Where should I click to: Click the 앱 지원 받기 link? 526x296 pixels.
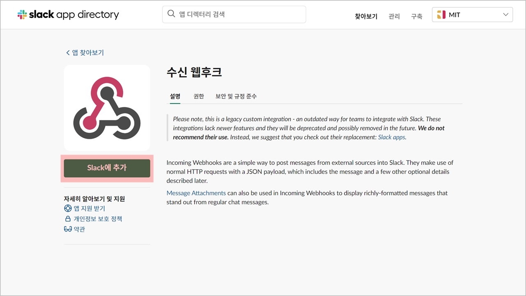[x=89, y=208]
